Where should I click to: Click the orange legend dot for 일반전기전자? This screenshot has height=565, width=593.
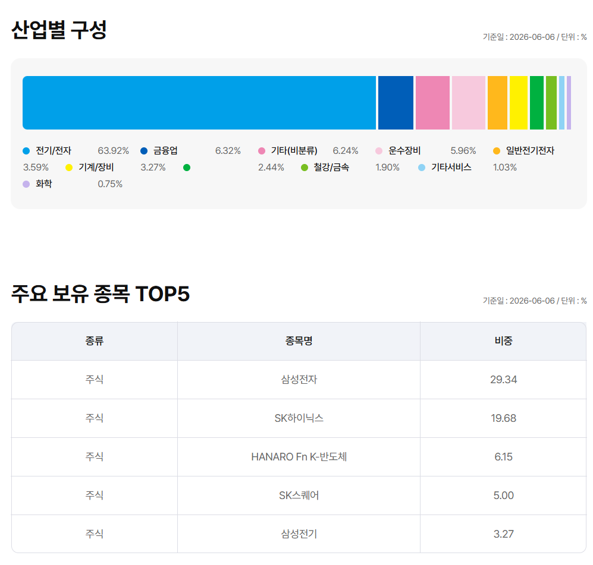[497, 151]
